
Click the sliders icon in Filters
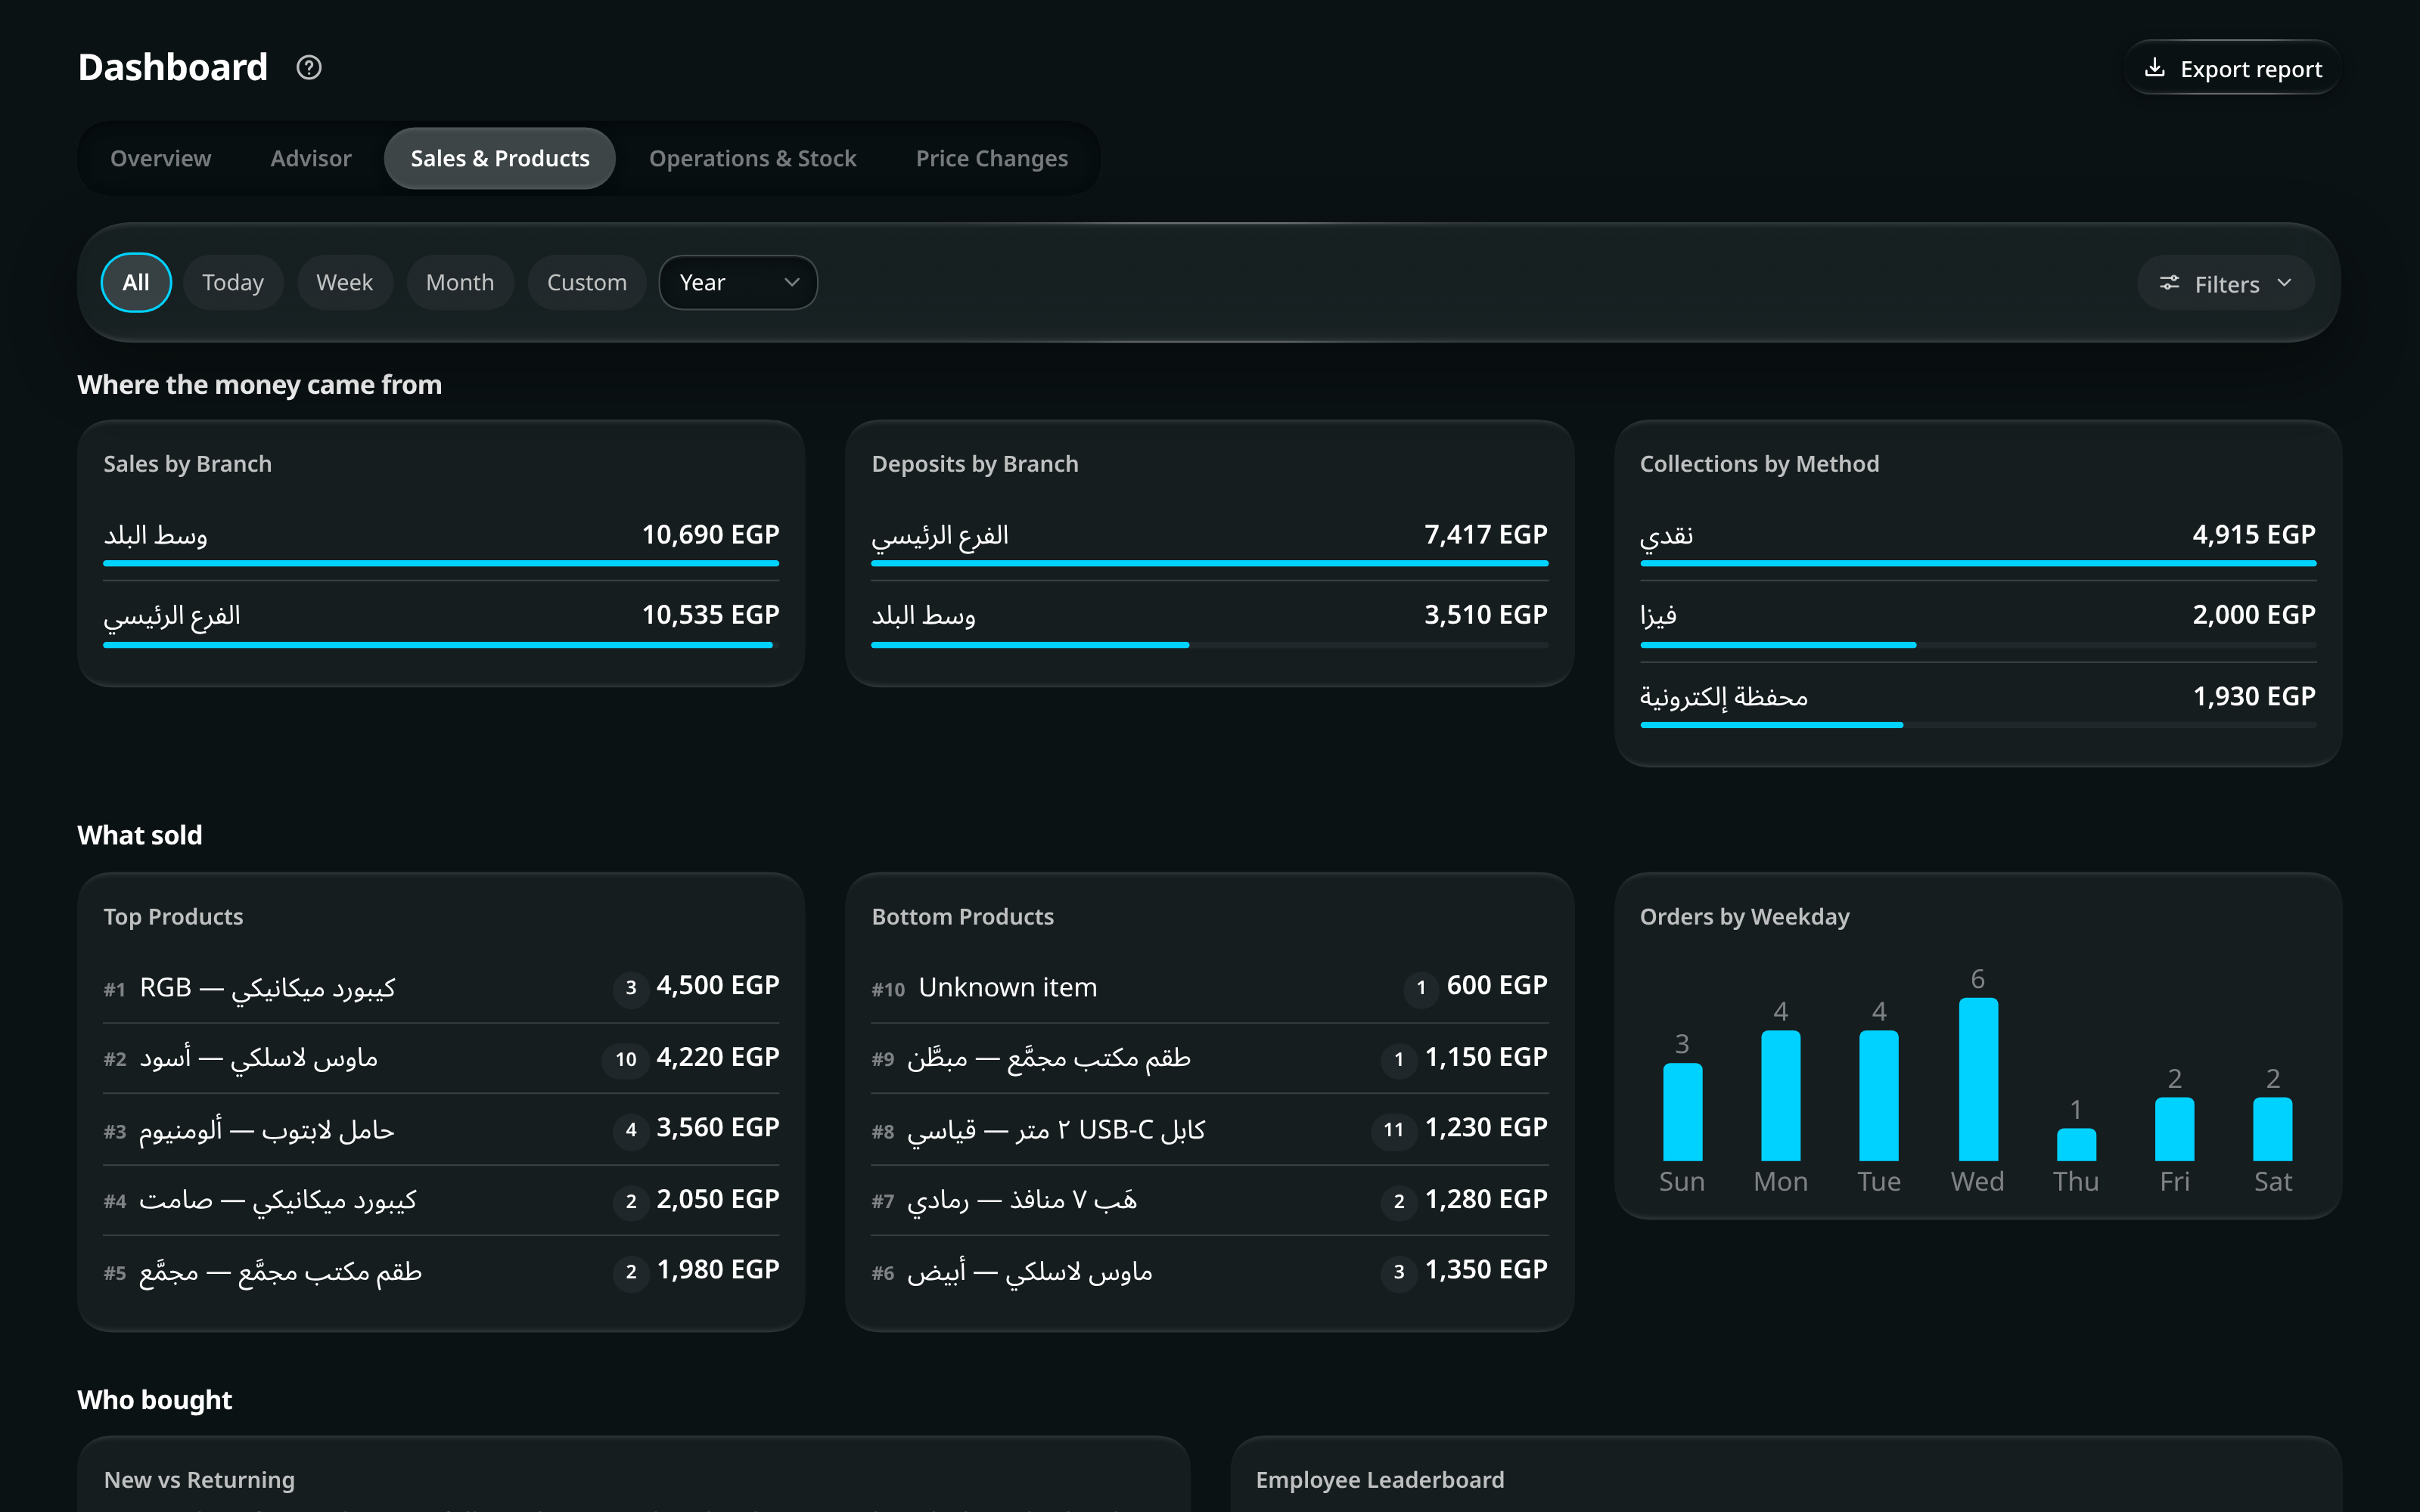pos(2169,283)
